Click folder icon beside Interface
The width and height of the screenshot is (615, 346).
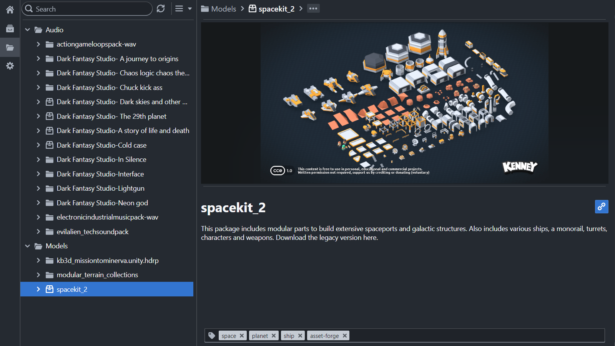click(x=50, y=174)
